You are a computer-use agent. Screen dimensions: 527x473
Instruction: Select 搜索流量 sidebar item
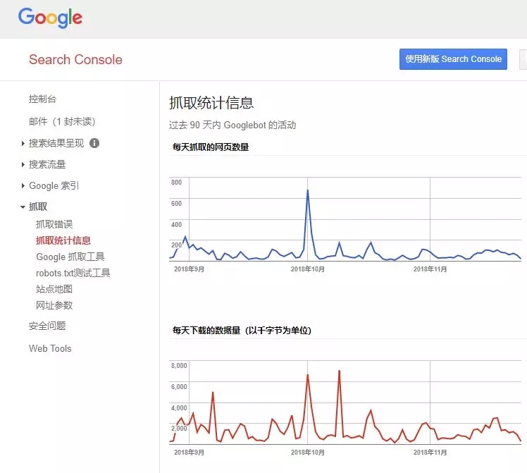[47, 164]
